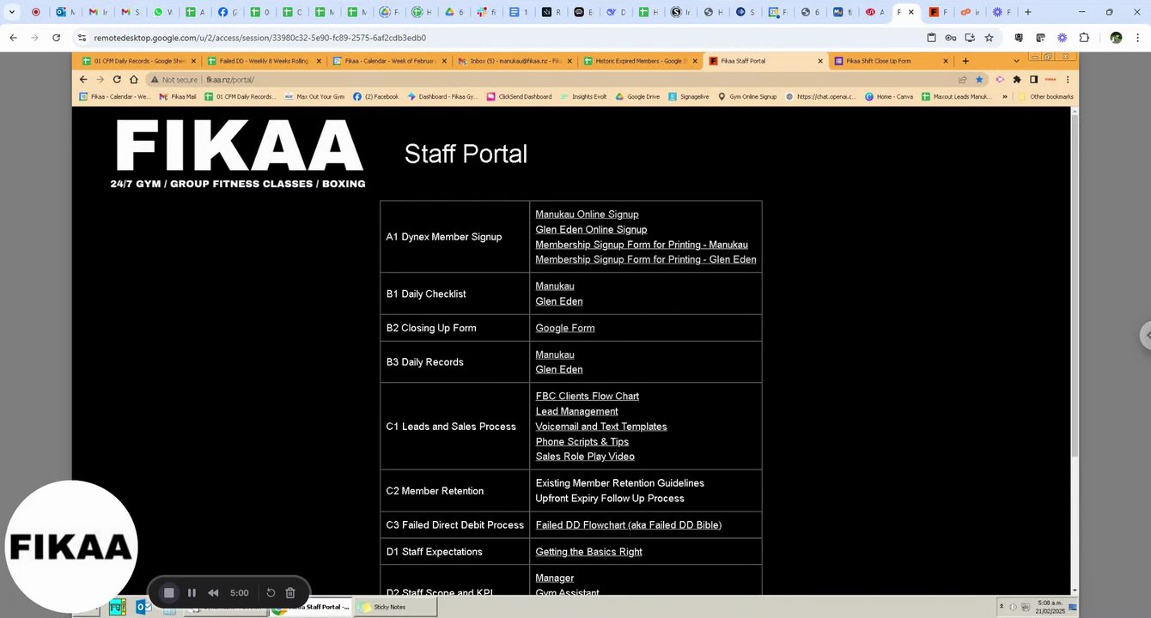Open the Remote Desktop side panel arrow
The image size is (1151, 618).
pyautogui.click(x=1145, y=336)
